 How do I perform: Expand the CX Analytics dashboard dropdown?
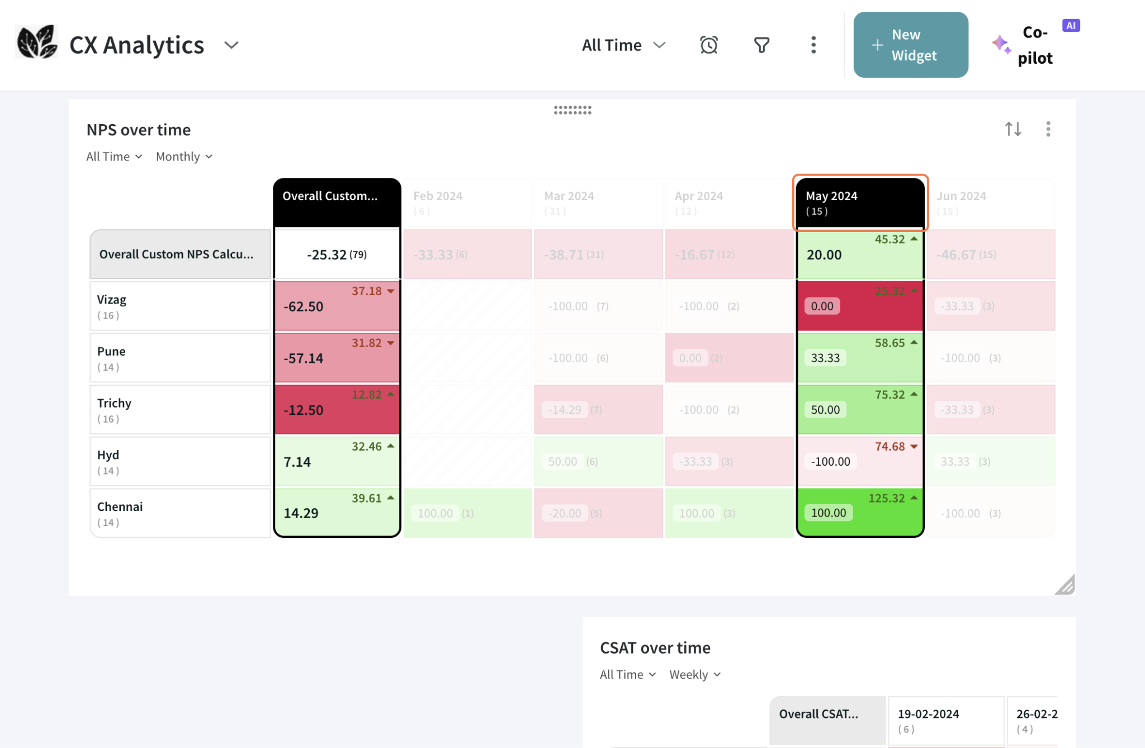[x=231, y=45]
